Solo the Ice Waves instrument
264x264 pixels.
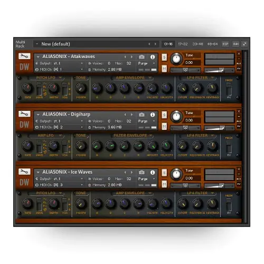point(164,173)
